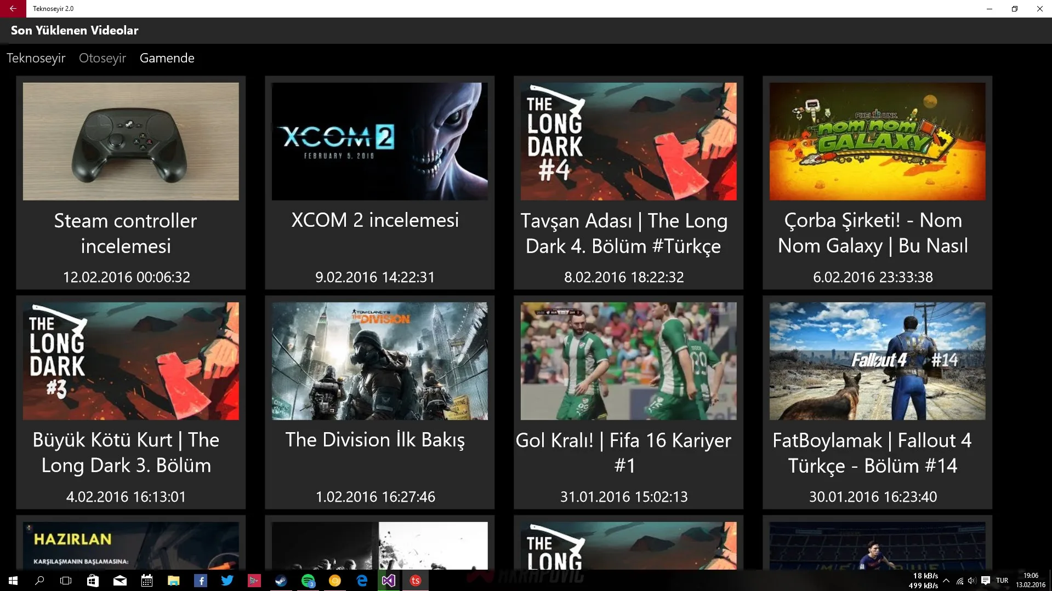
Task: Change the TUR input language
Action: (x=1002, y=581)
